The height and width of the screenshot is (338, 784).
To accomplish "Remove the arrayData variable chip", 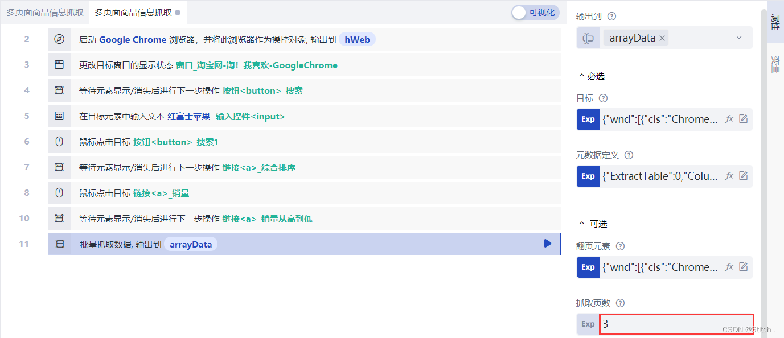I will click(x=661, y=38).
